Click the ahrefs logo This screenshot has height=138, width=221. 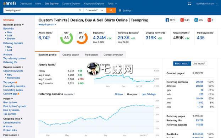(x=10, y=3)
